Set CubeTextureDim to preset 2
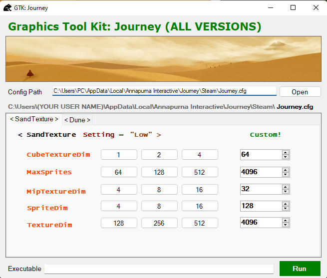327x278 pixels. (x=159, y=155)
